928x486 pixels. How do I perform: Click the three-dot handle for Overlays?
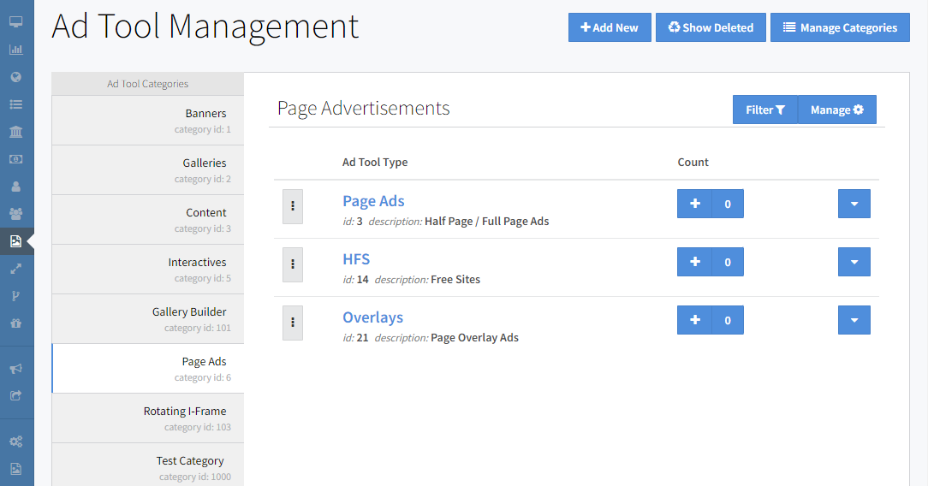click(293, 323)
